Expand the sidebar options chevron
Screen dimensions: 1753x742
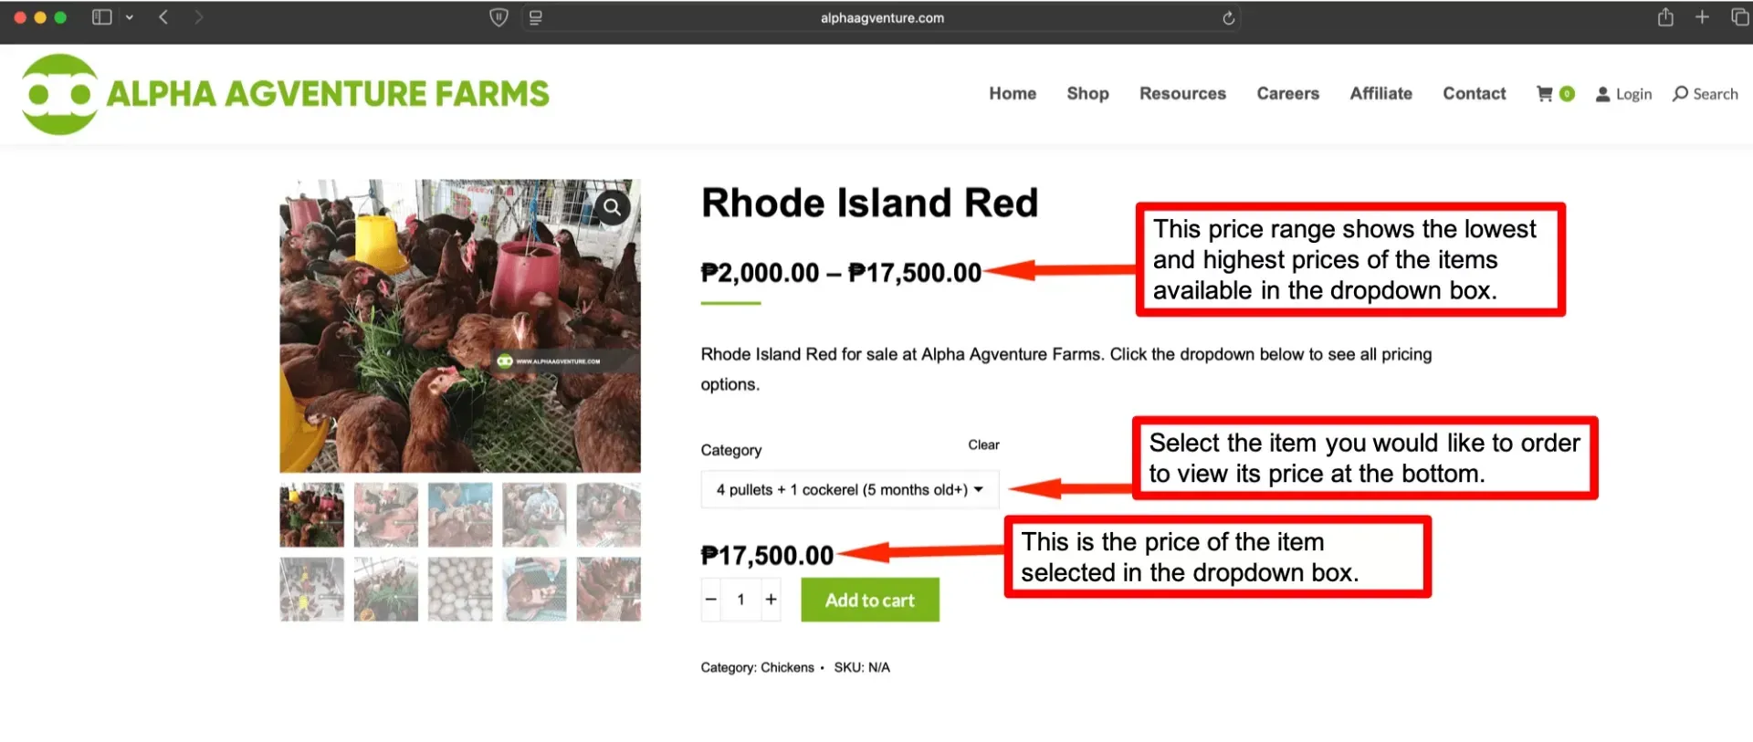tap(130, 17)
